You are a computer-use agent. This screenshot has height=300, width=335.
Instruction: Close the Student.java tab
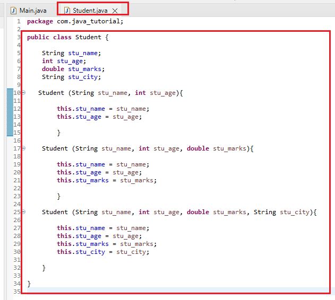pyautogui.click(x=115, y=11)
